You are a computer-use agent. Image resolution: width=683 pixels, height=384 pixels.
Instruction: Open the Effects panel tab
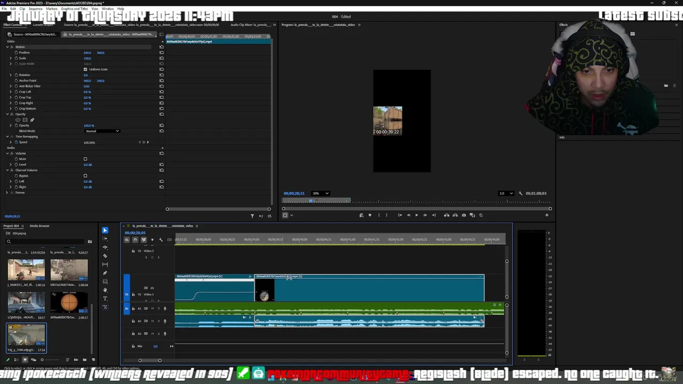pyautogui.click(x=563, y=25)
